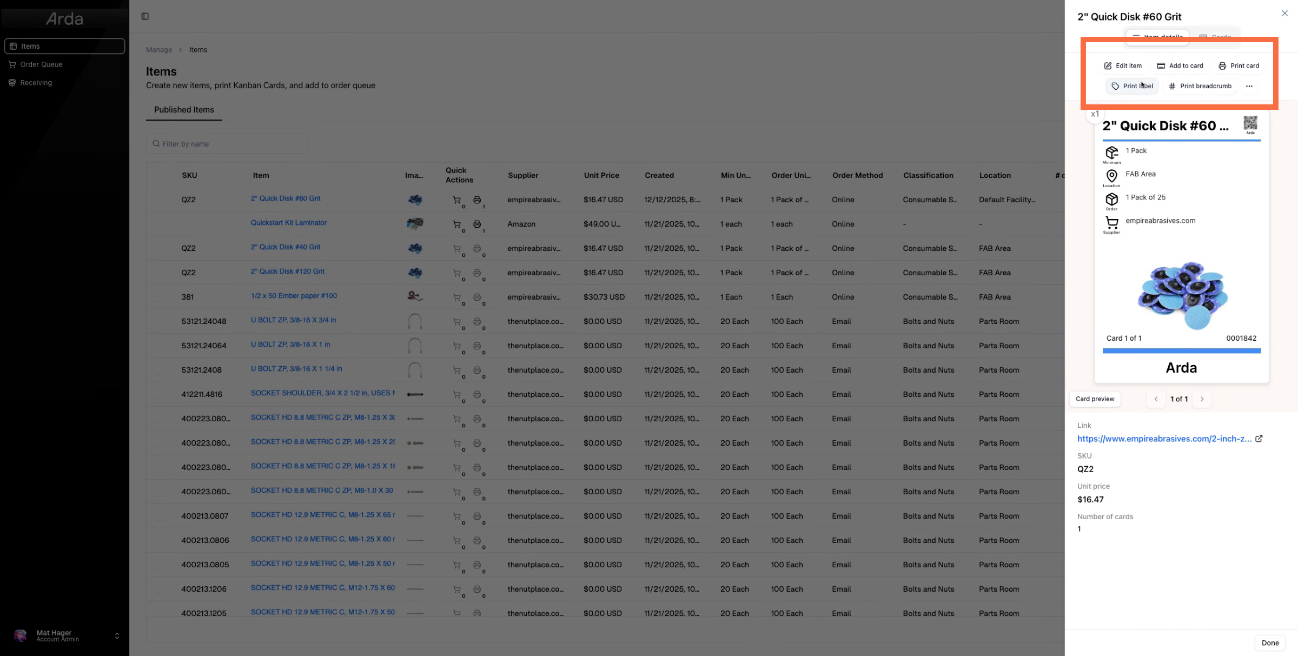This screenshot has width=1298, height=656.
Task: Select checkbox for 2" Quick Disk #60 Grit row
Action: (159, 200)
